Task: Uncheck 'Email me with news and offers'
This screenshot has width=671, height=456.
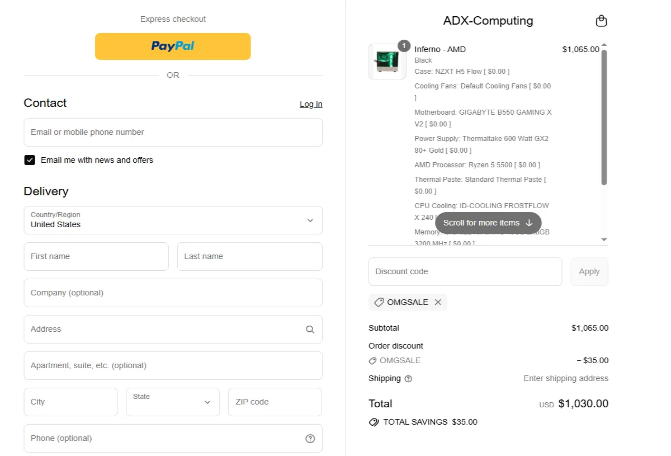Action: coord(30,160)
